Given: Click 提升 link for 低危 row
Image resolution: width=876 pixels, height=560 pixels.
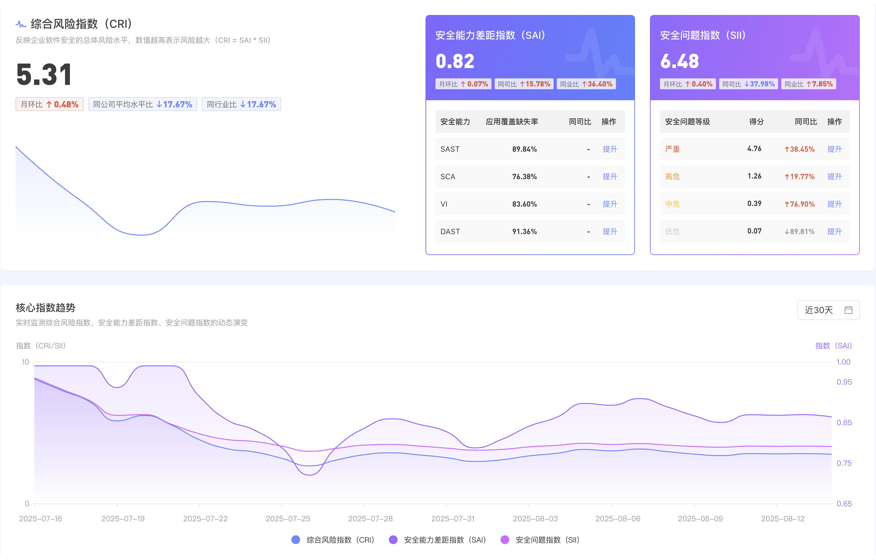Looking at the screenshot, I should pyautogui.click(x=834, y=231).
